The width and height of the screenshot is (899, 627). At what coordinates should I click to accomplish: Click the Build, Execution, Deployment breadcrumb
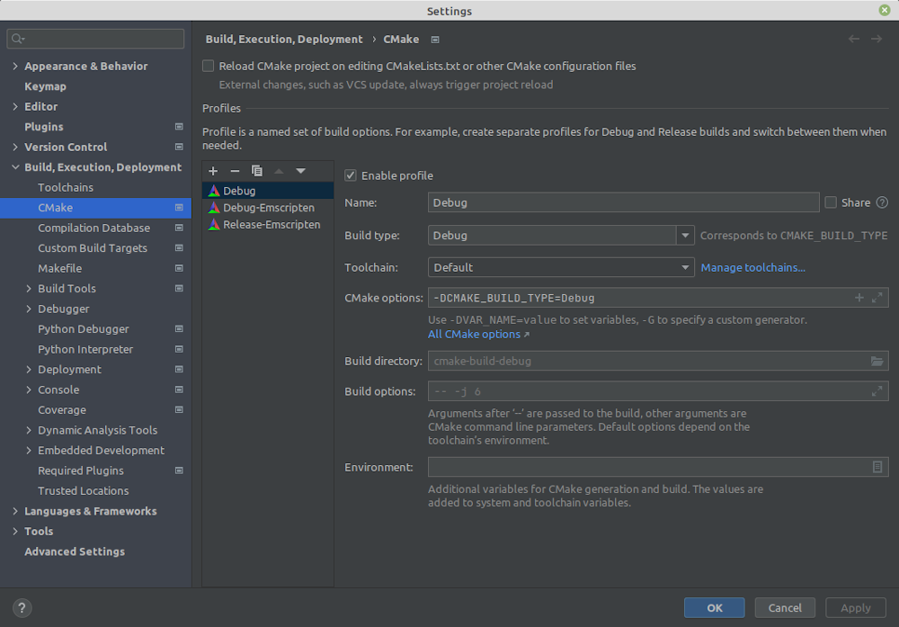click(284, 39)
